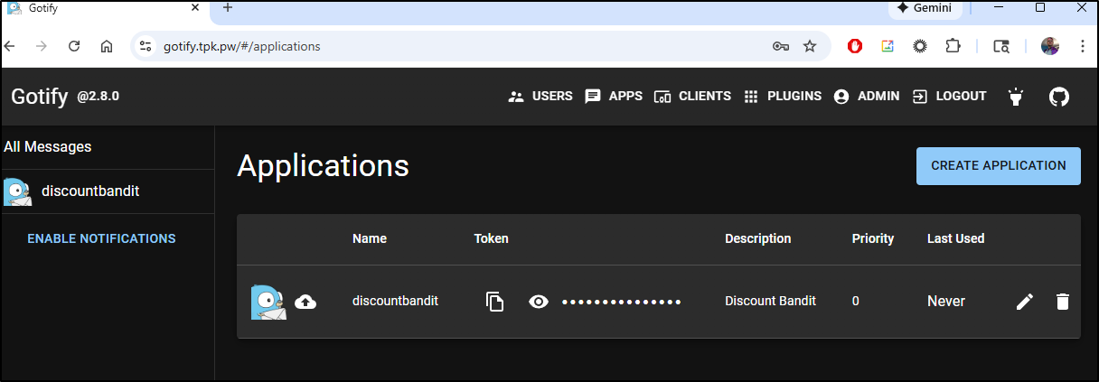Copy the discountbandit application token

click(494, 302)
